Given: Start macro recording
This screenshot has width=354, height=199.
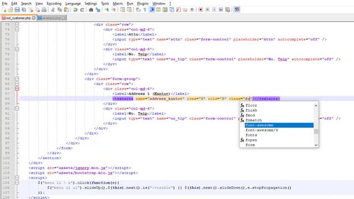Looking at the screenshot, I should click(x=201, y=10).
